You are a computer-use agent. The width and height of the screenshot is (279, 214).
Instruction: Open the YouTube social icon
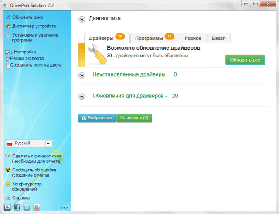tap(37, 207)
